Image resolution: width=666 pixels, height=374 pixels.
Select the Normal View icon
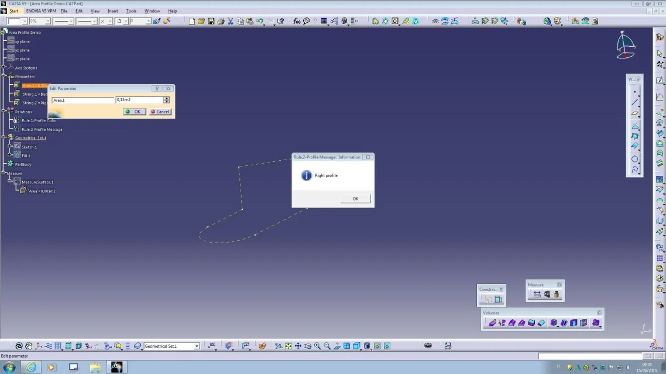(x=337, y=346)
